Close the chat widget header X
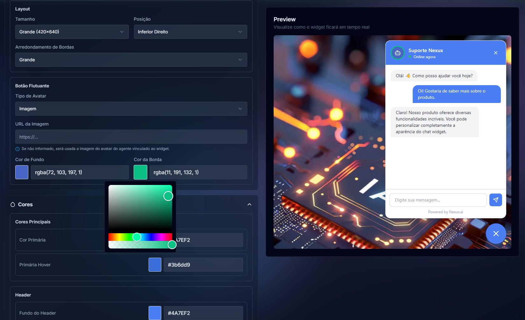This screenshot has width=525, height=320. [x=495, y=53]
